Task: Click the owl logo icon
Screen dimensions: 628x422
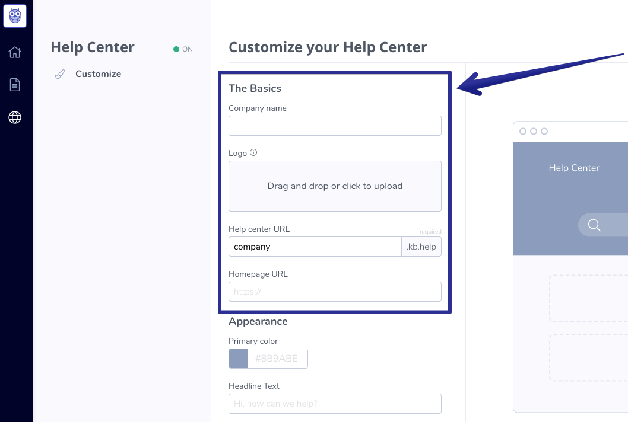Action: pos(15,16)
